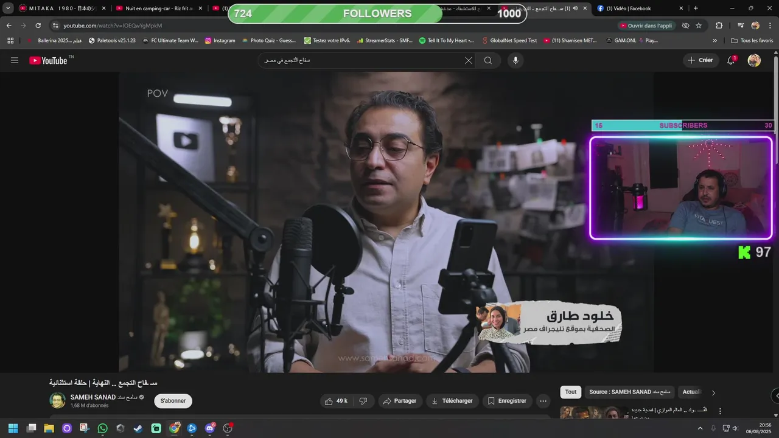The width and height of the screenshot is (779, 438).
Task: Close the Vidéo Facebook tab
Action: tap(681, 9)
